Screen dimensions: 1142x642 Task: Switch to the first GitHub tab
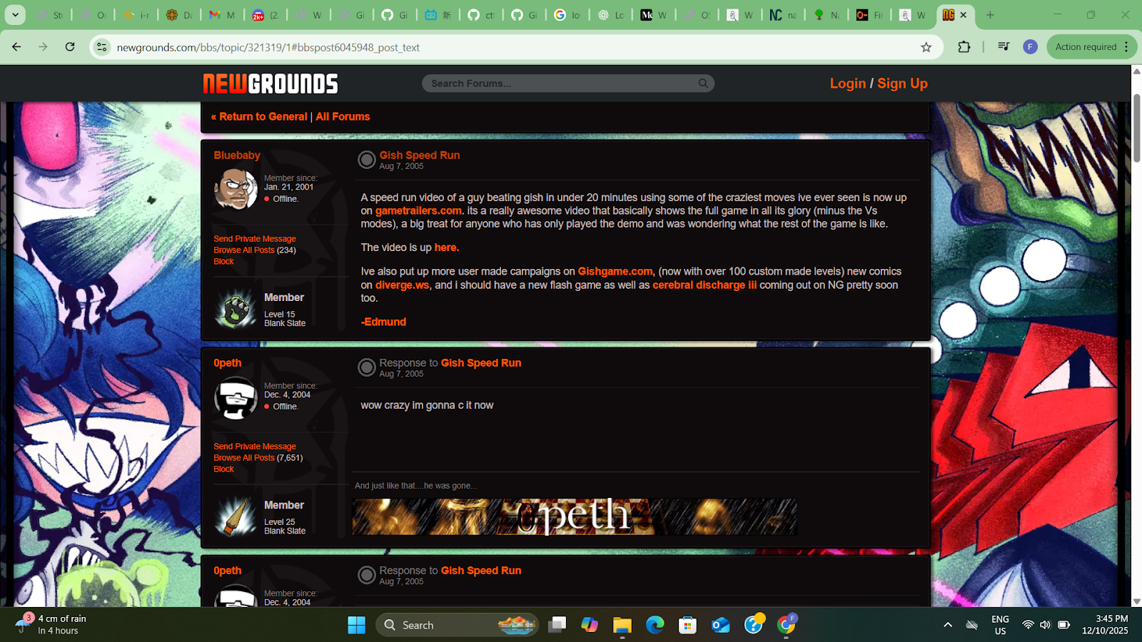tap(395, 15)
